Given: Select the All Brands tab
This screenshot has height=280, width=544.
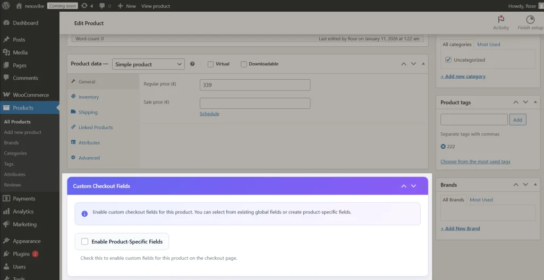Looking at the screenshot, I should click(x=453, y=200).
